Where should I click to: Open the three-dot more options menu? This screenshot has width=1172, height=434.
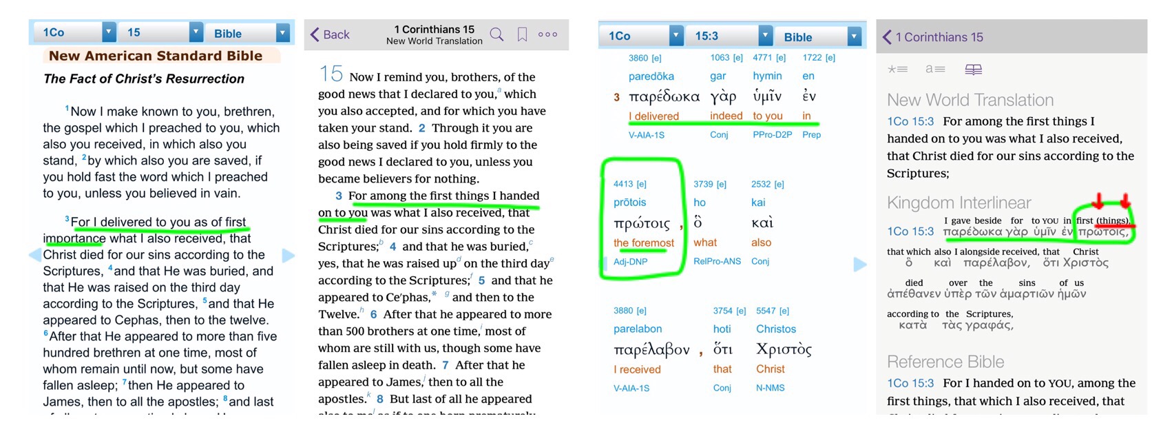tap(547, 34)
